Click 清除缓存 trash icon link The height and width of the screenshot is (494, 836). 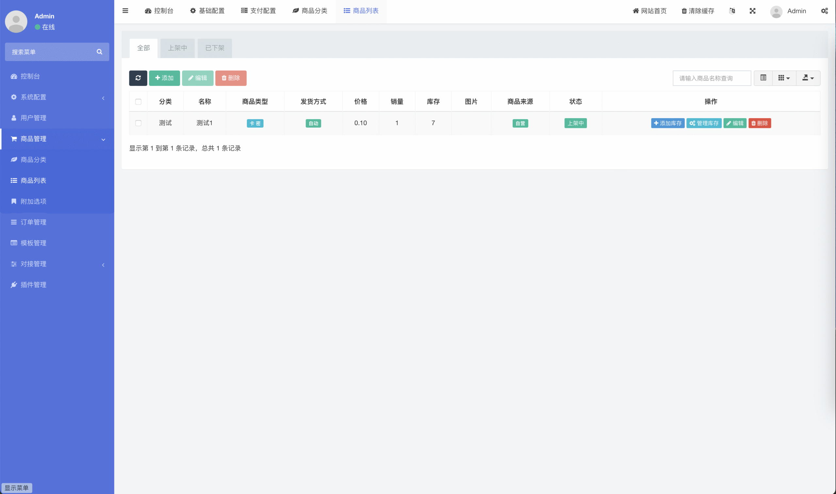coord(698,11)
